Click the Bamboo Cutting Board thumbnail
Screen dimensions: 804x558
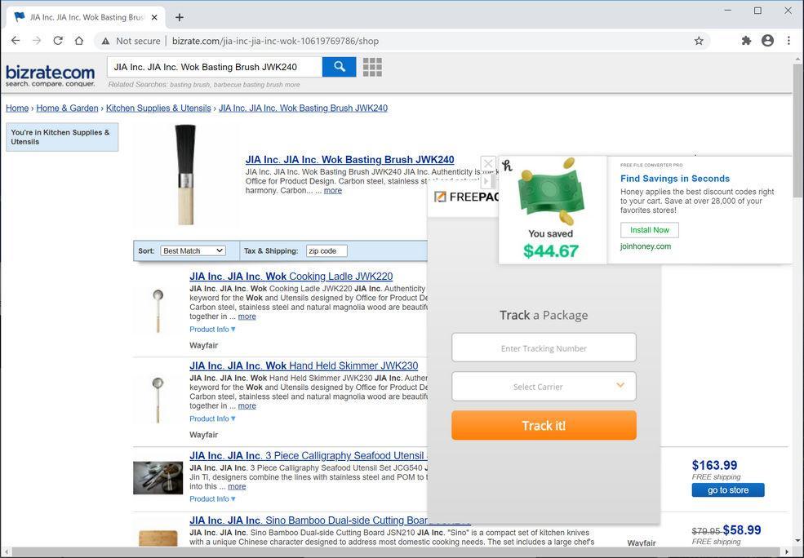point(158,538)
